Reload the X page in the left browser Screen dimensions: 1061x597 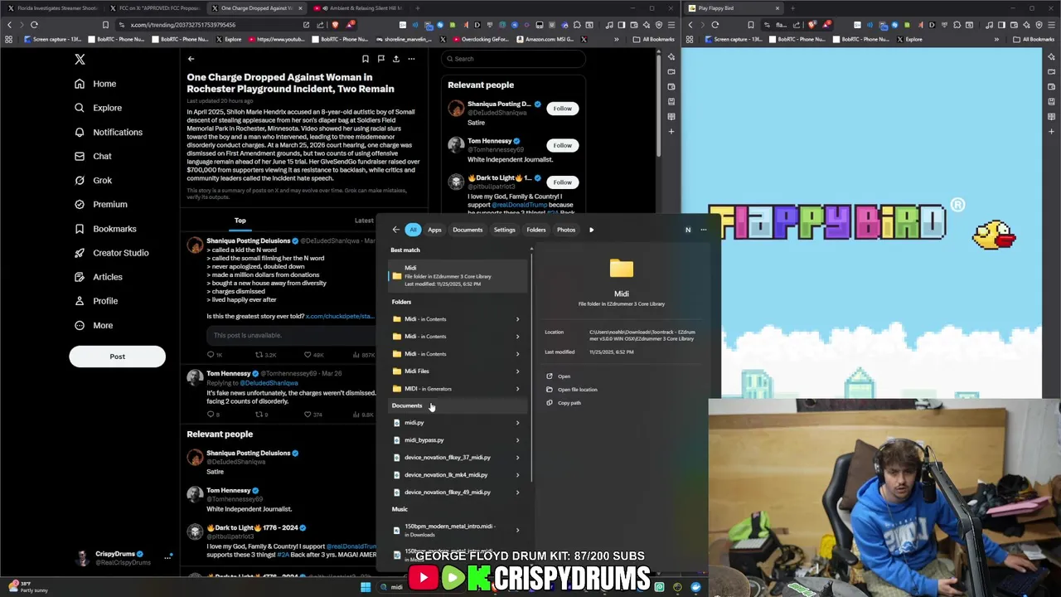[34, 25]
